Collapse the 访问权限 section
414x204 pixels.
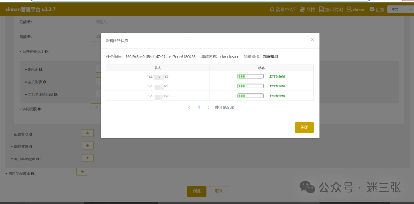20,109
